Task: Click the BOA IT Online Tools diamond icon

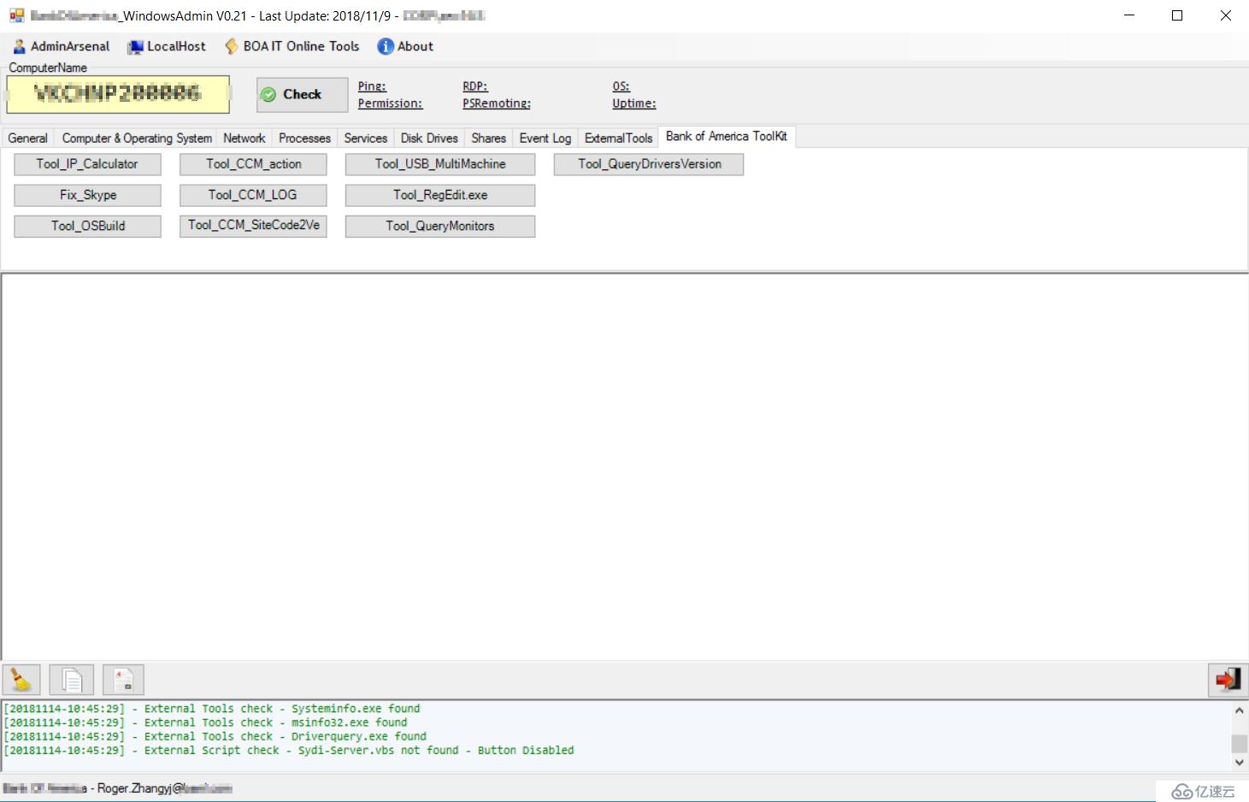Action: [x=231, y=46]
